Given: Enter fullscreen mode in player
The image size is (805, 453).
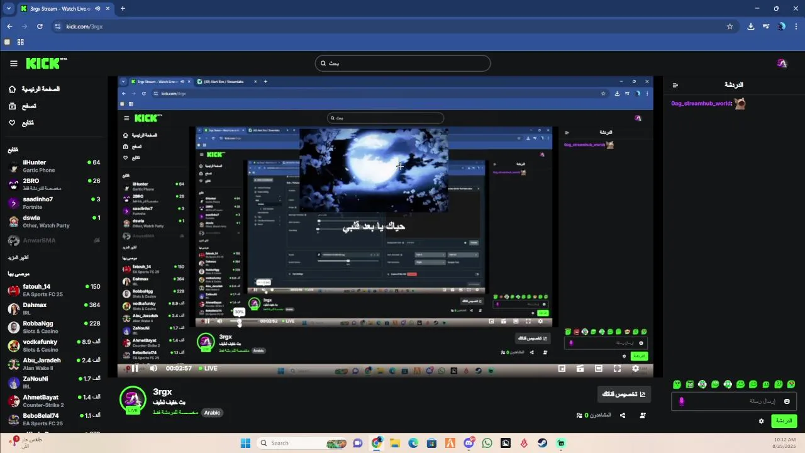Looking at the screenshot, I should click(617, 369).
